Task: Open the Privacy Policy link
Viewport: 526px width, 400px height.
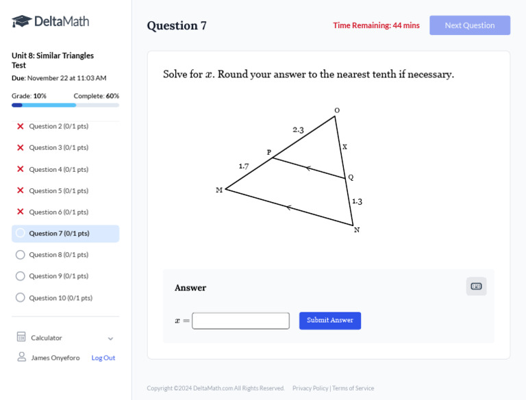Action: pyautogui.click(x=310, y=388)
